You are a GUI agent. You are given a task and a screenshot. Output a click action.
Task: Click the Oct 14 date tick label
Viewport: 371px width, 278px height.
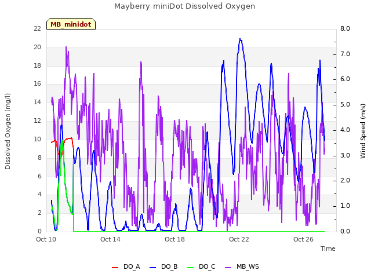coord(110,239)
